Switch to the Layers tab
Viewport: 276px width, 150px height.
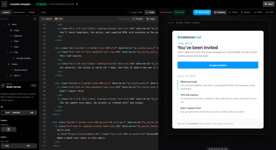6,12
